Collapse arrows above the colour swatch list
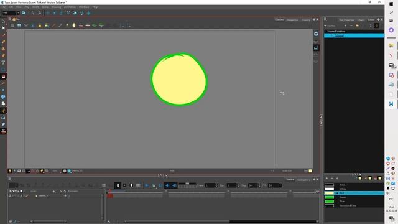The height and width of the screenshot is (224, 398). click(358, 174)
